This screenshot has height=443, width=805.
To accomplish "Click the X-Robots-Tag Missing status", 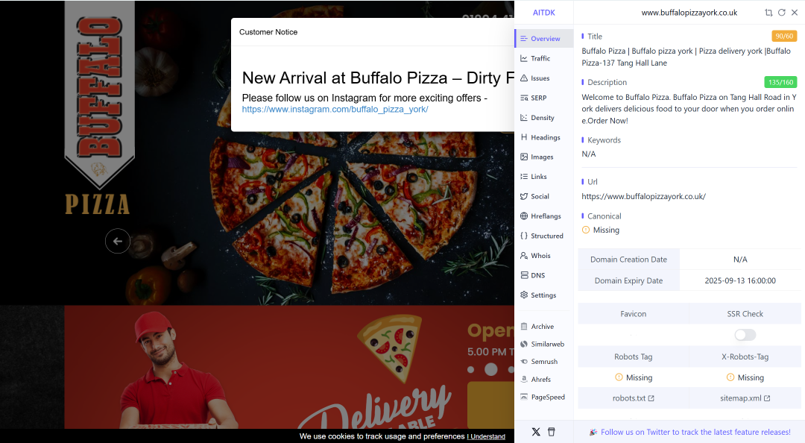I will pyautogui.click(x=745, y=377).
